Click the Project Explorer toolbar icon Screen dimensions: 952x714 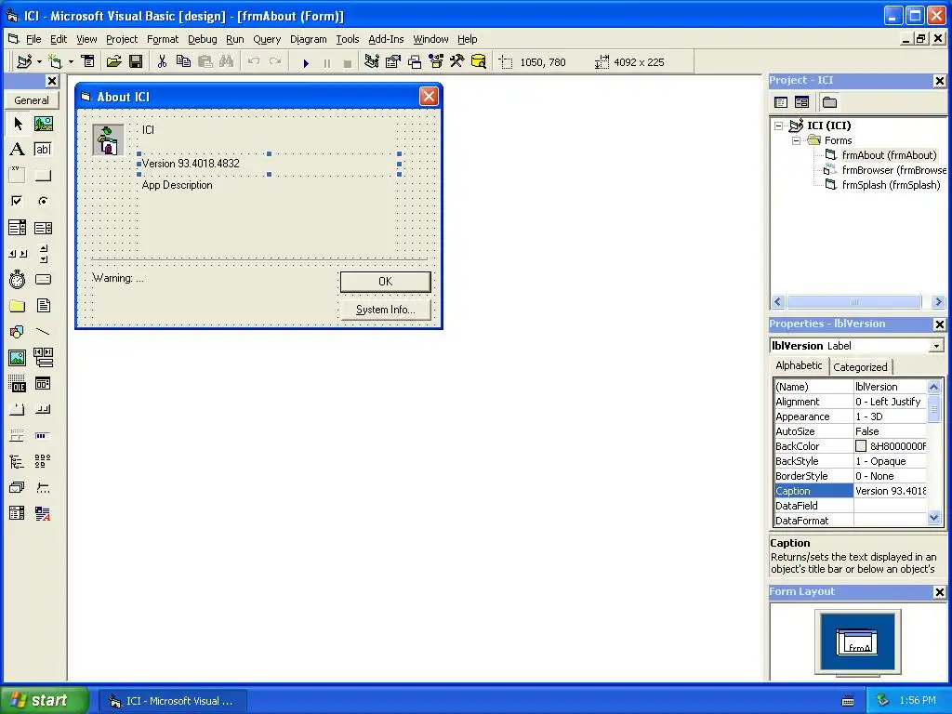372,61
